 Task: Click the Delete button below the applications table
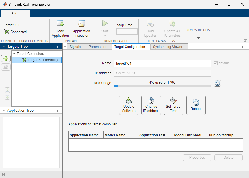point(228,157)
